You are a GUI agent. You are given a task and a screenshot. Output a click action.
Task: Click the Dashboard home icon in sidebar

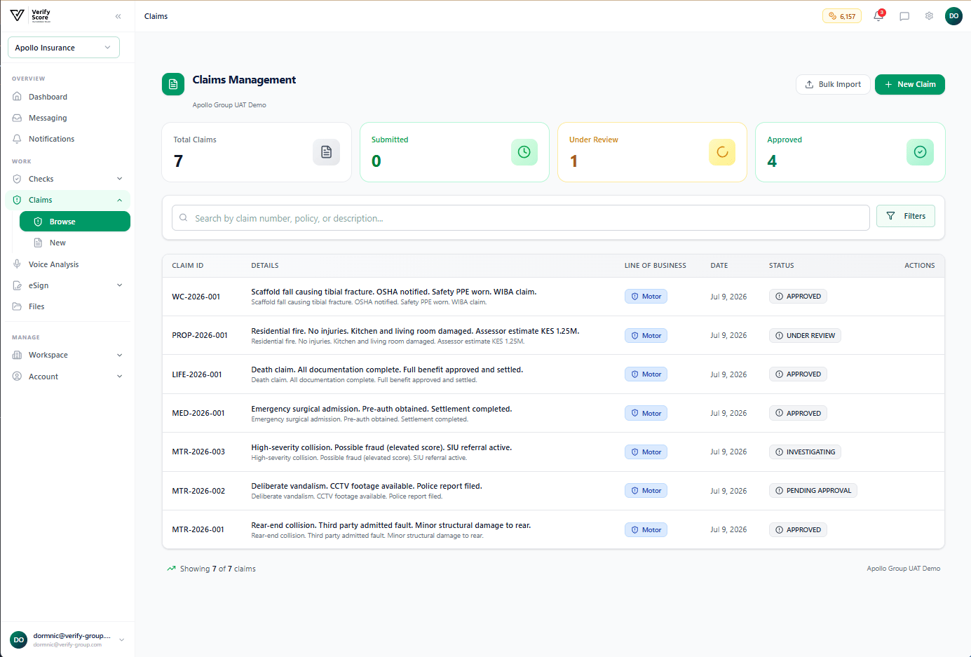click(x=18, y=97)
